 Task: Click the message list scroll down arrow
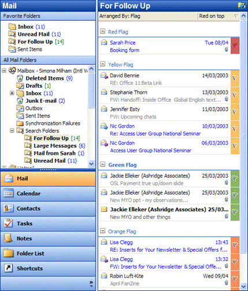pyautogui.click(x=243, y=286)
